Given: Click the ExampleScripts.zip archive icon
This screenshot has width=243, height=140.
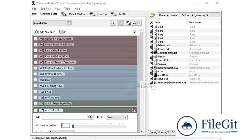Looking at the screenshot, I should click(155, 53).
